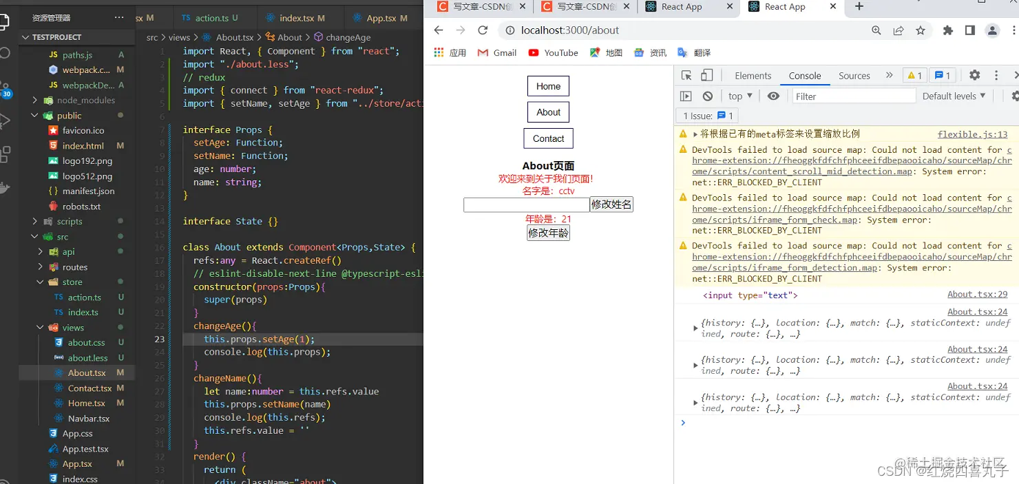This screenshot has height=484, width=1019.
Task: Open Chrome extensions puzzle icon
Action: coord(948,30)
